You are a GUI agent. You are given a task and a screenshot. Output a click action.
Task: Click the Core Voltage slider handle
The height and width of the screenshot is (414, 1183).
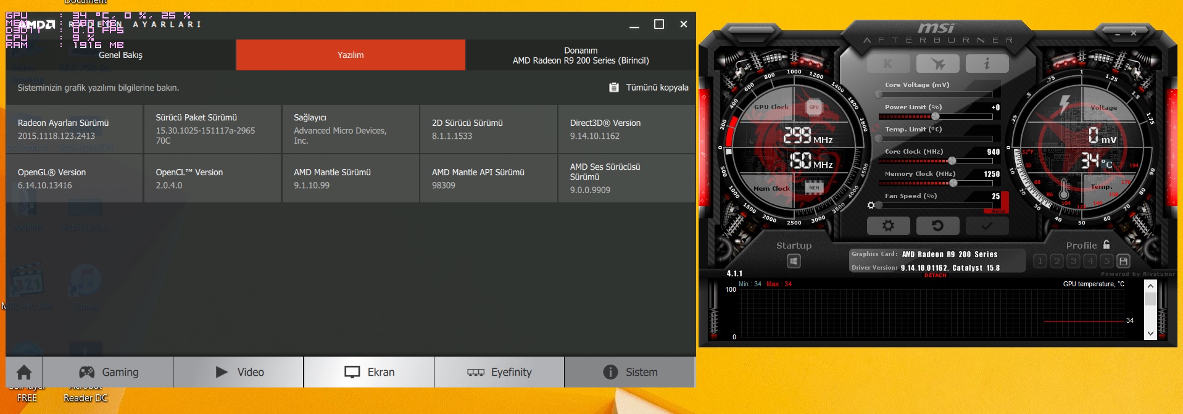point(879,94)
